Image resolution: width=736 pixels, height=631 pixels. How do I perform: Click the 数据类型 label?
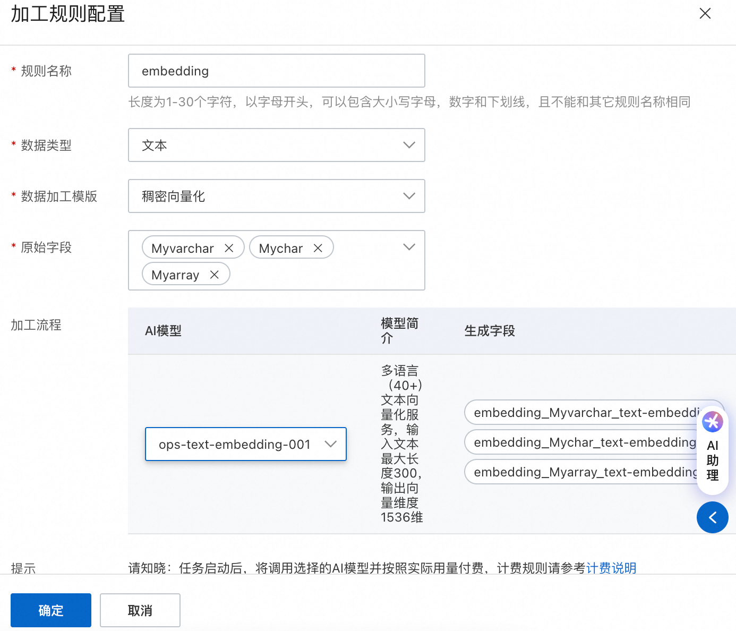(x=46, y=146)
